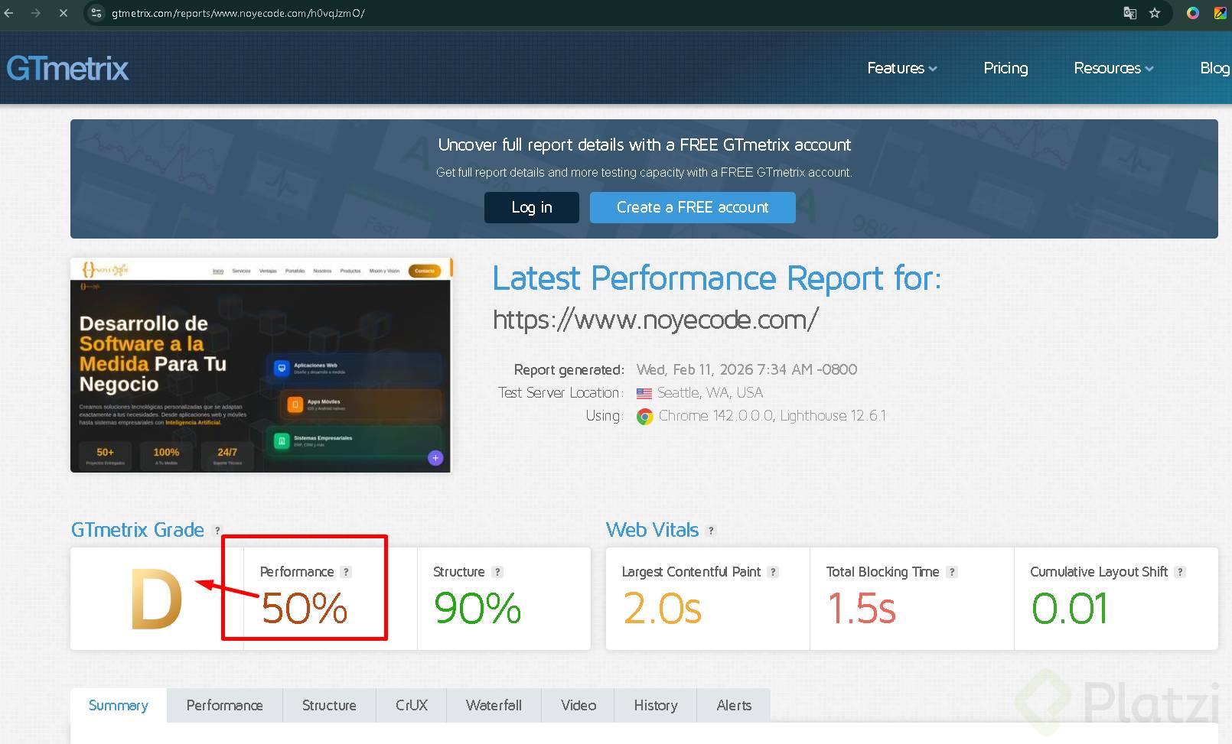The width and height of the screenshot is (1232, 744).
Task: Open help icon for Total Blocking Time
Action: click(x=952, y=572)
